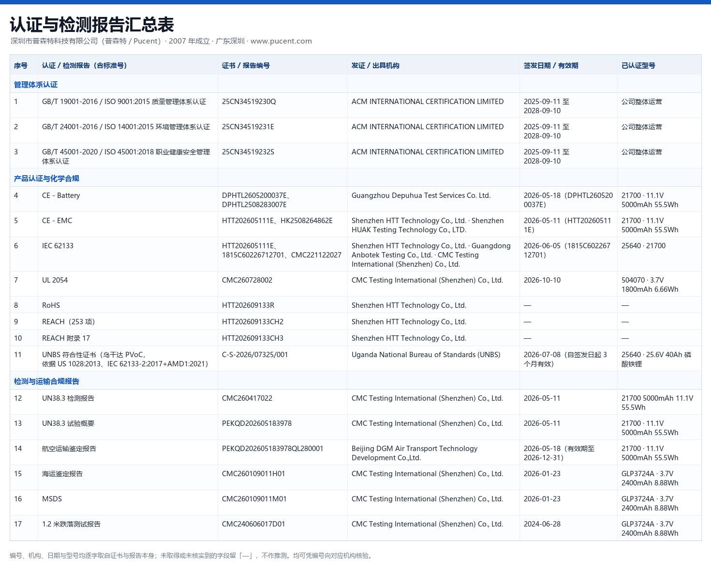
Task: Click the page title 认证与检测报告汇总表
Action: [x=92, y=24]
